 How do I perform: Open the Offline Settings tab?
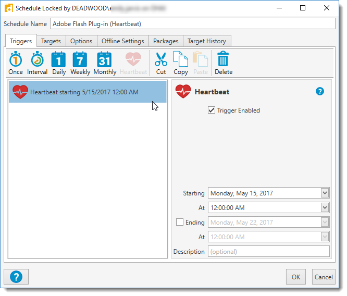[x=122, y=41]
